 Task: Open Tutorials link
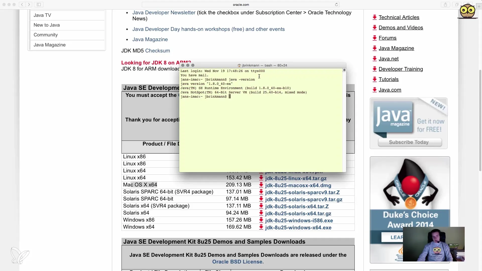388,79
